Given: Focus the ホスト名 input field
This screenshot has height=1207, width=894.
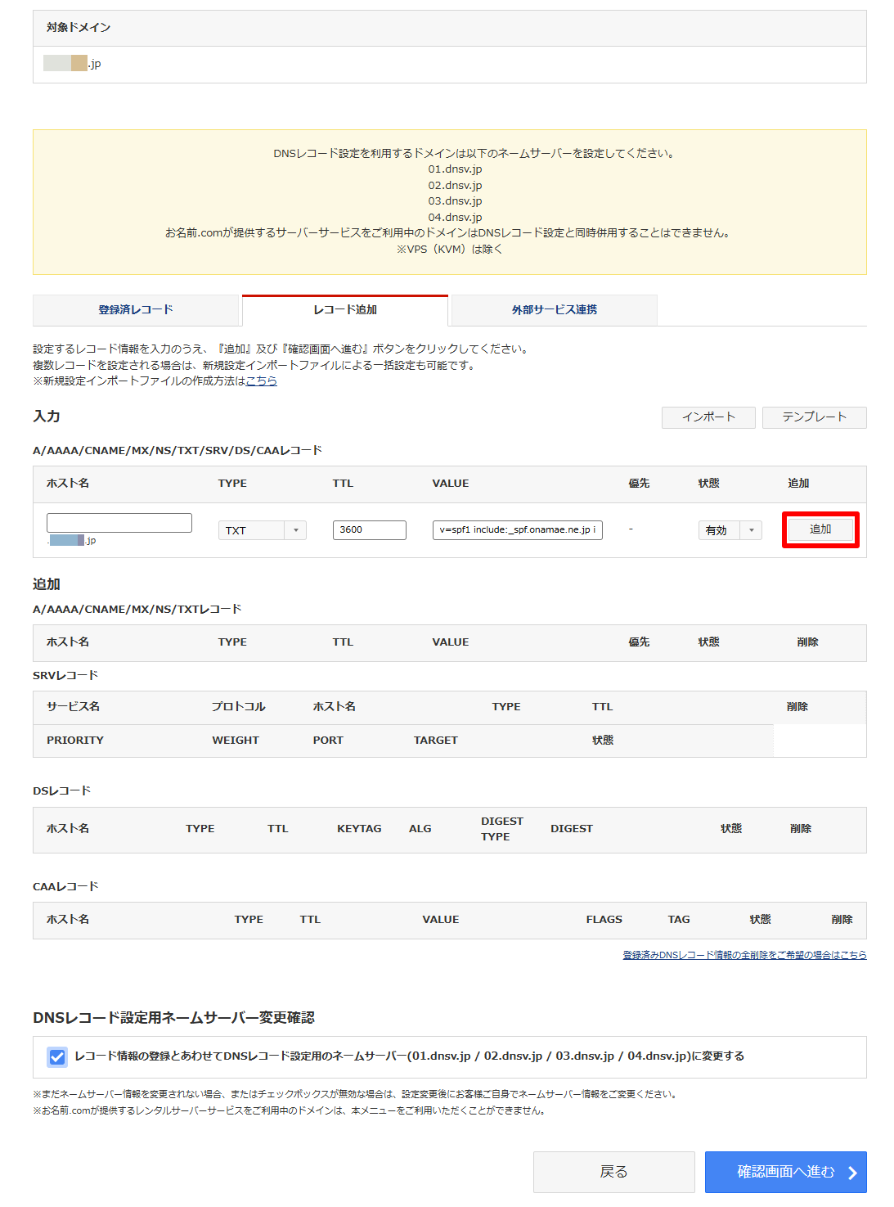Looking at the screenshot, I should (x=119, y=523).
